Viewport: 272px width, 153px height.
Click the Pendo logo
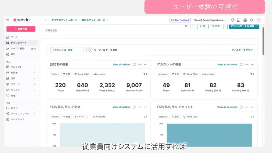21,20
